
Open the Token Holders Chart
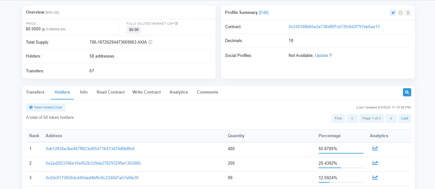coord(46,107)
